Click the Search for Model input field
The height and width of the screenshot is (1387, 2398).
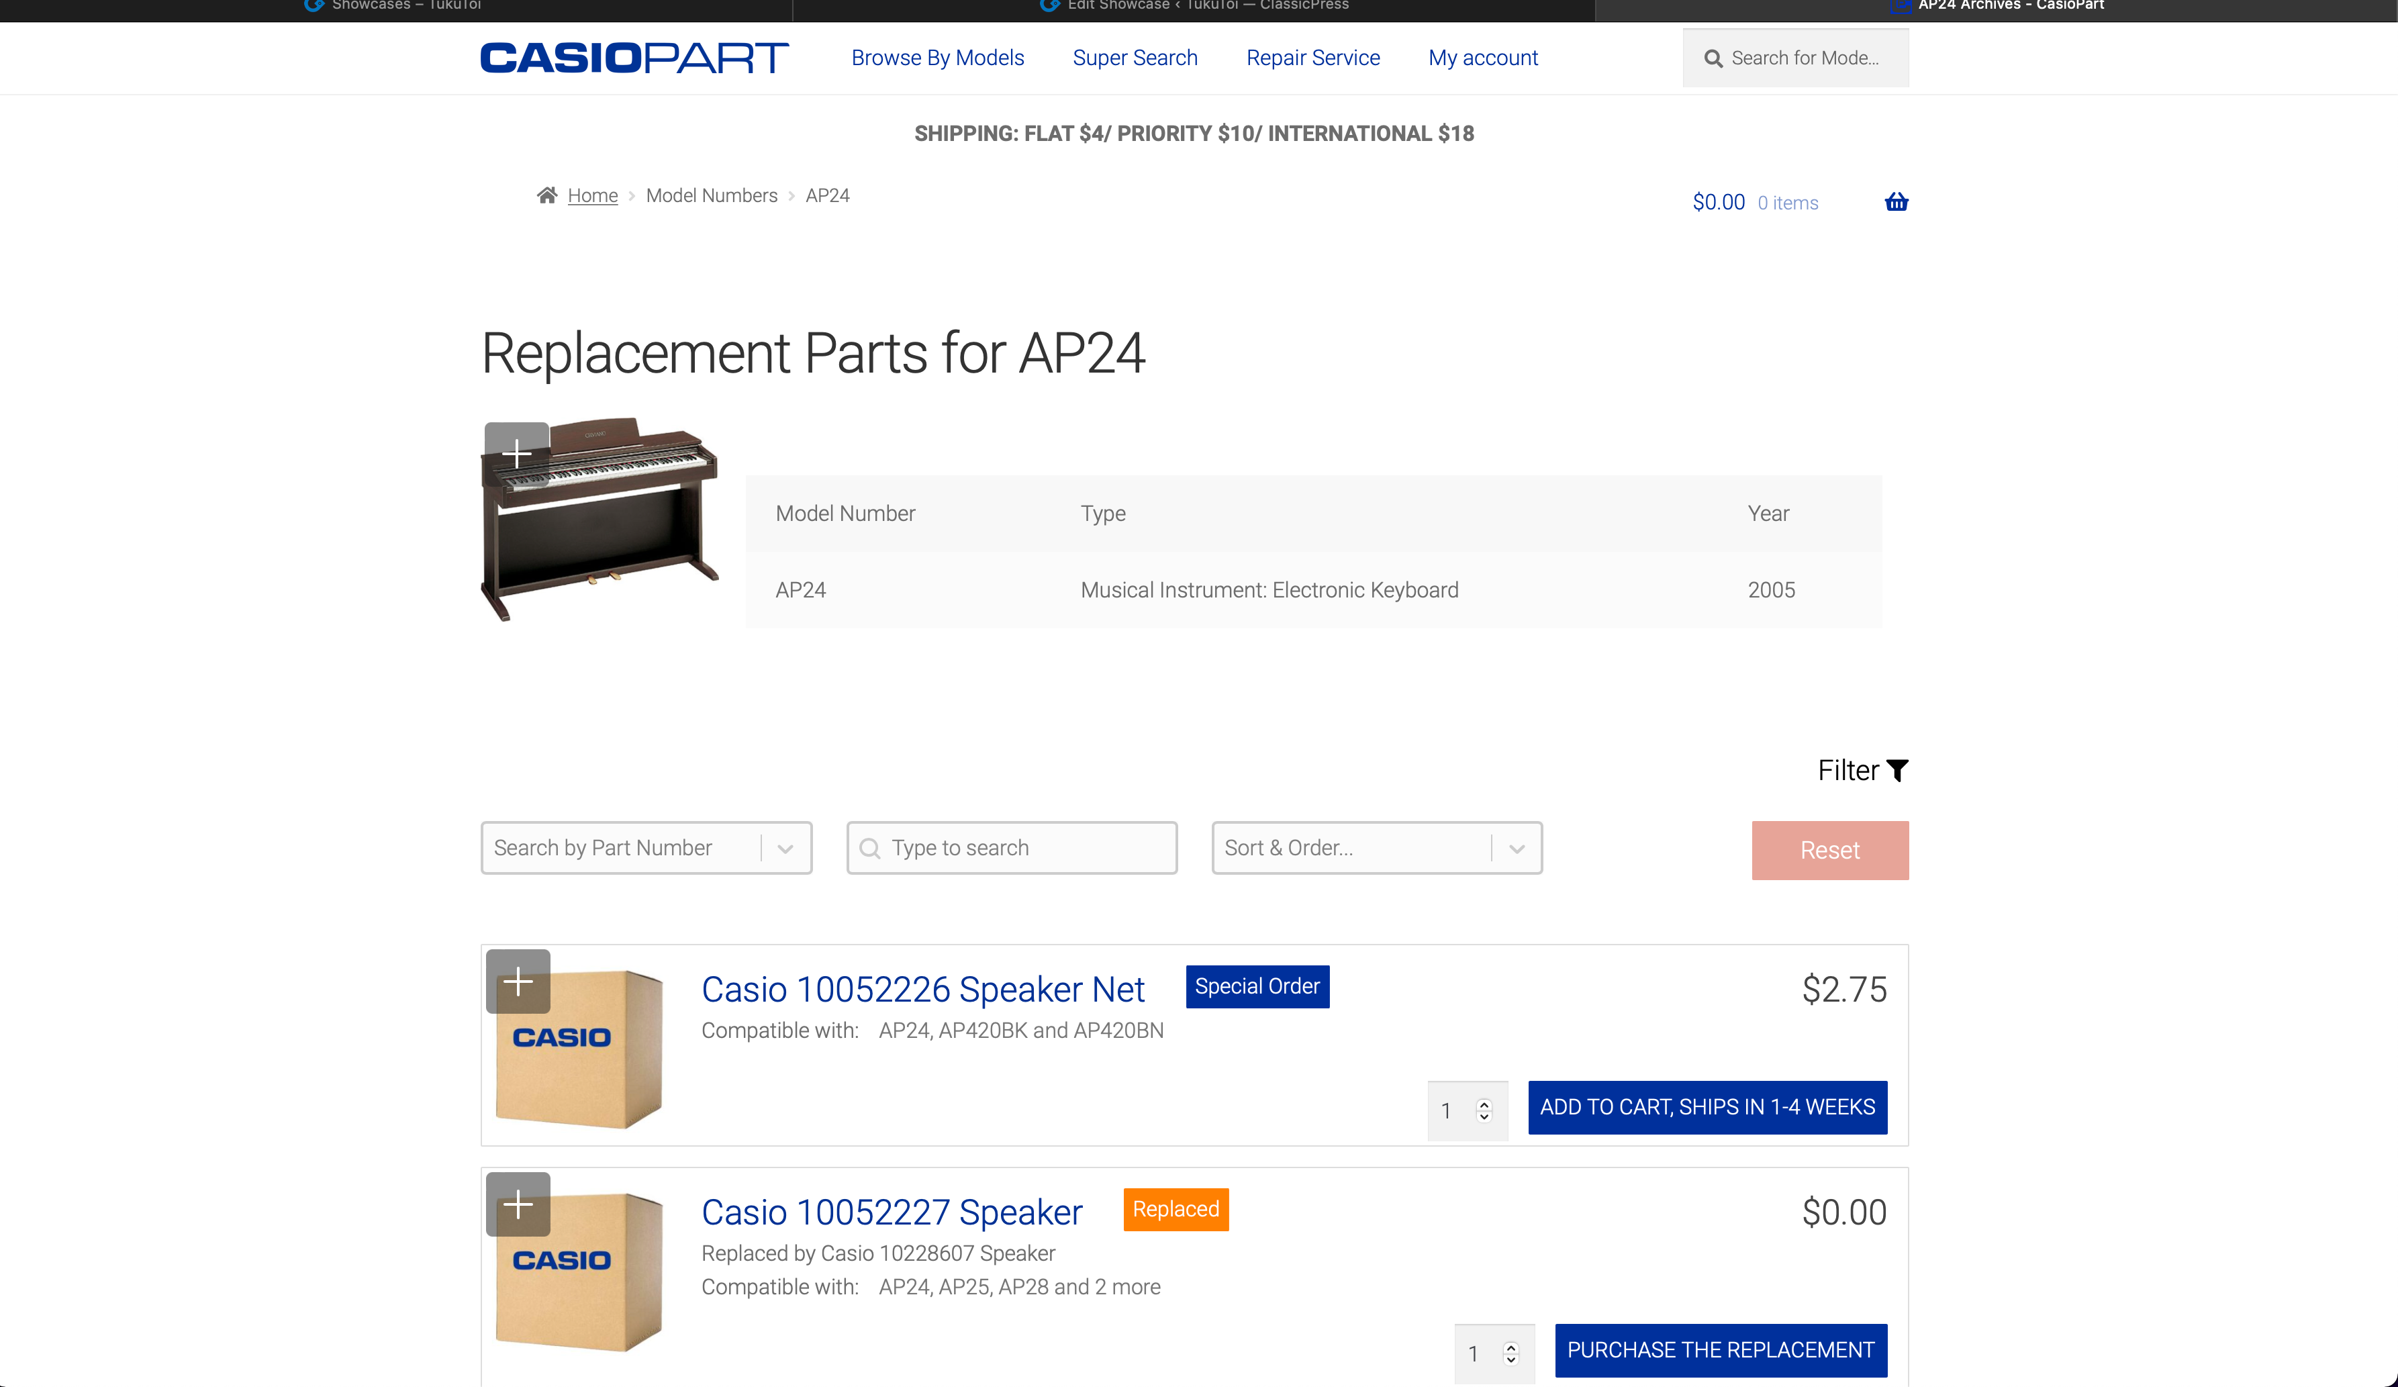[x=1796, y=58]
